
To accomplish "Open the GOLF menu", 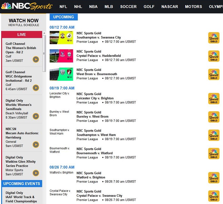I will (149, 6).
